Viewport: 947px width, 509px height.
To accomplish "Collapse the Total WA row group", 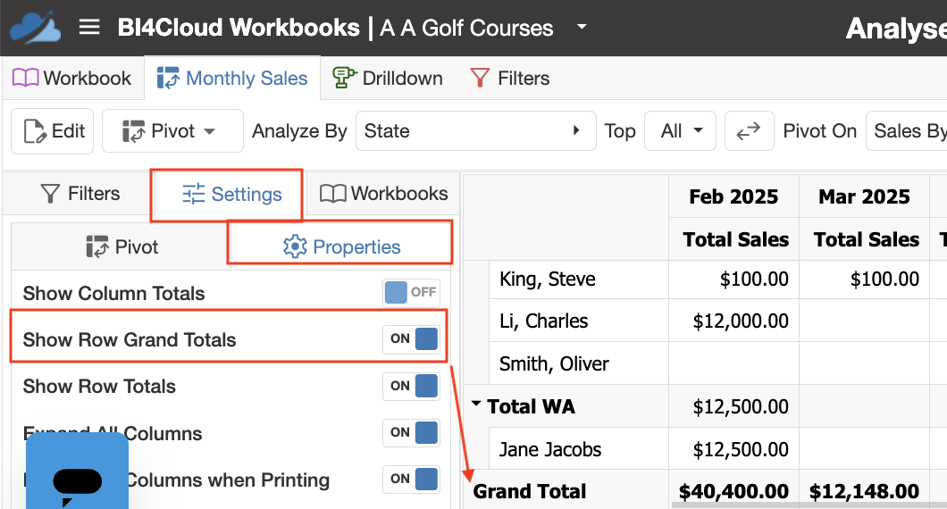I will point(476,404).
